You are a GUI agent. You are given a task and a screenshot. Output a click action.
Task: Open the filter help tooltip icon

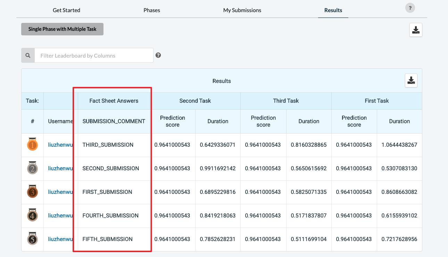[x=158, y=55]
